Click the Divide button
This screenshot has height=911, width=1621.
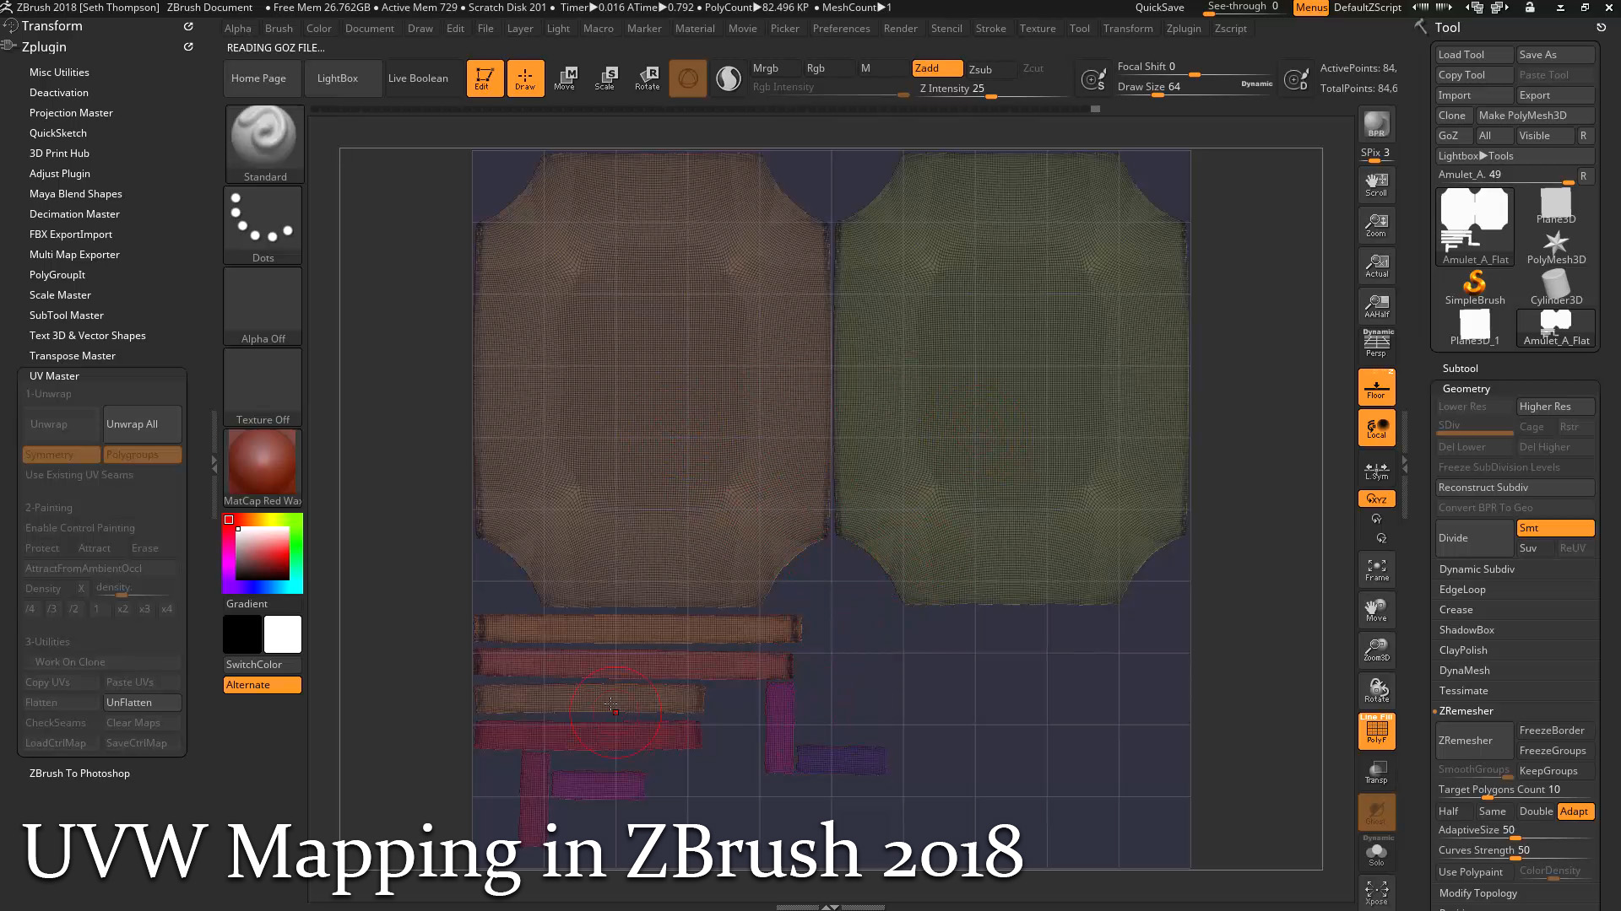(x=1474, y=538)
